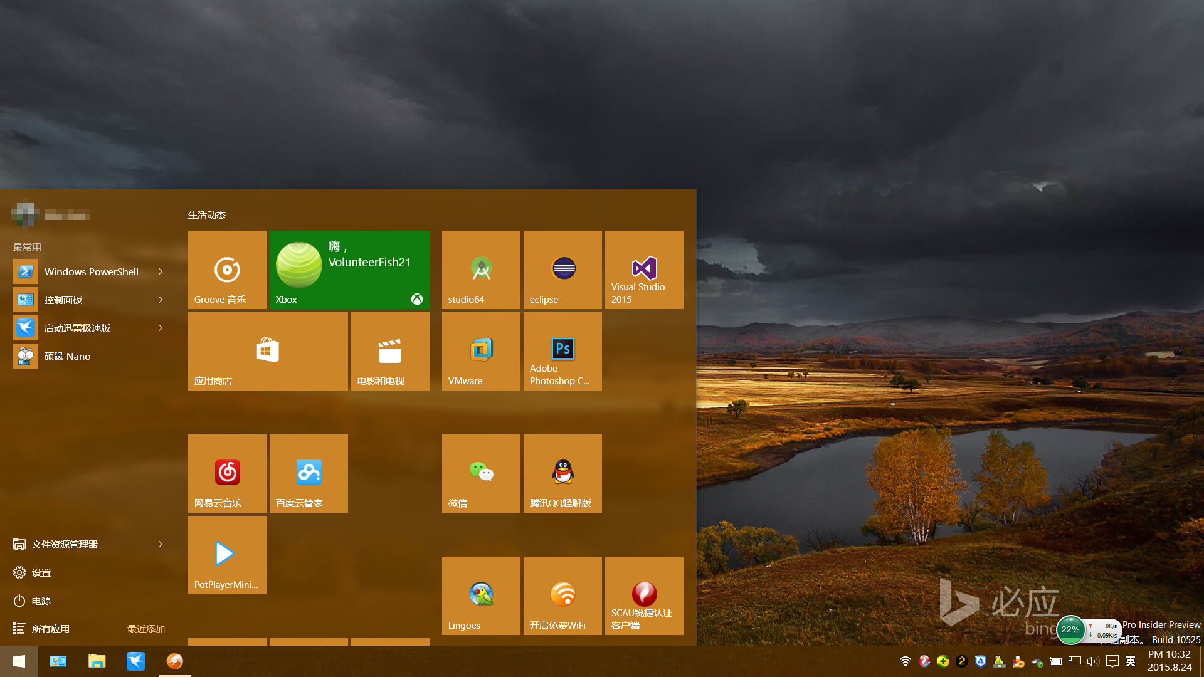Viewport: 1204px width, 677px height.
Task: Launch the VMware tile
Action: (481, 351)
